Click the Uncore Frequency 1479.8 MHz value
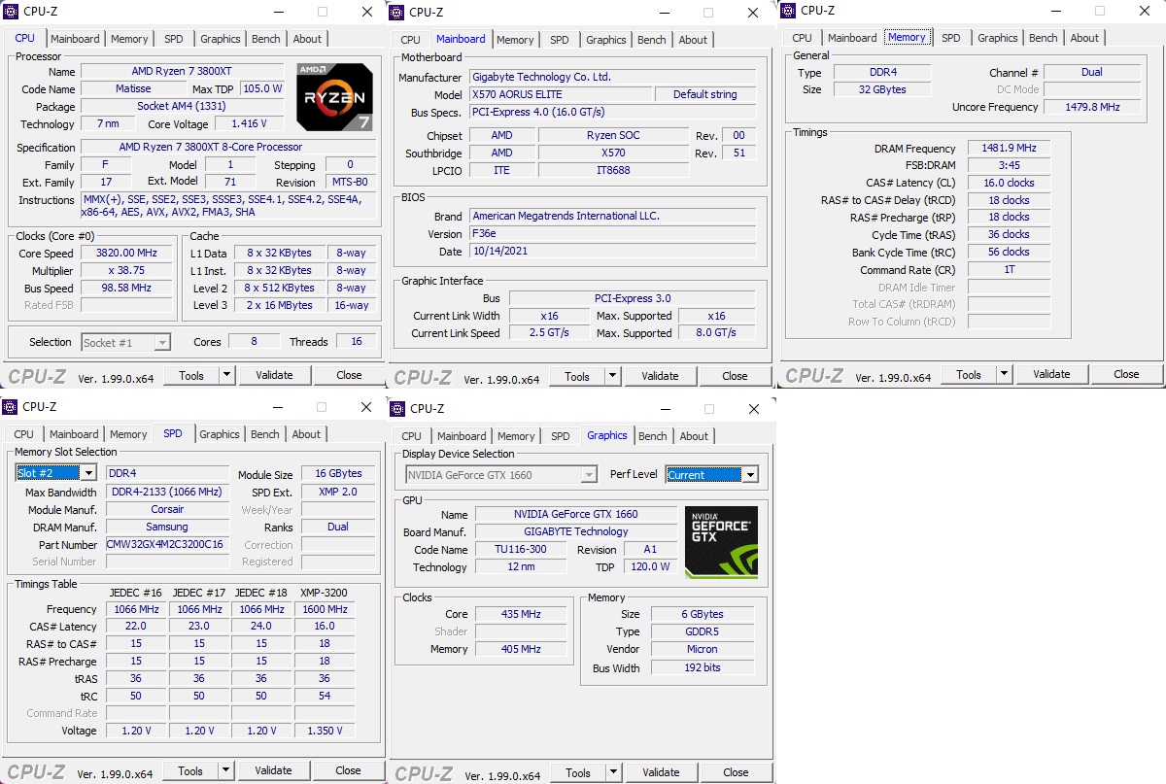The width and height of the screenshot is (1166, 784). [x=1092, y=107]
